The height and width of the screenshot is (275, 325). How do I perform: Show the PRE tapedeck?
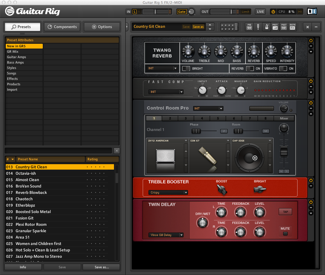(x=249, y=27)
